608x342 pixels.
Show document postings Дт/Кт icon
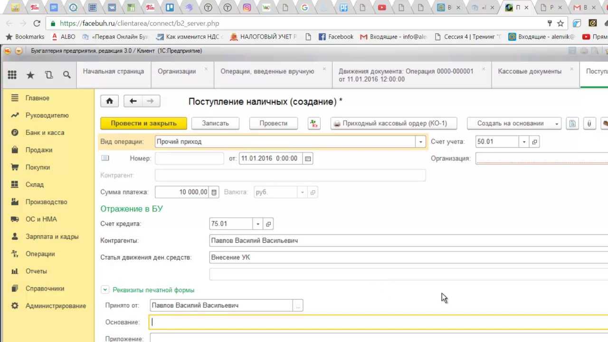[x=313, y=123]
